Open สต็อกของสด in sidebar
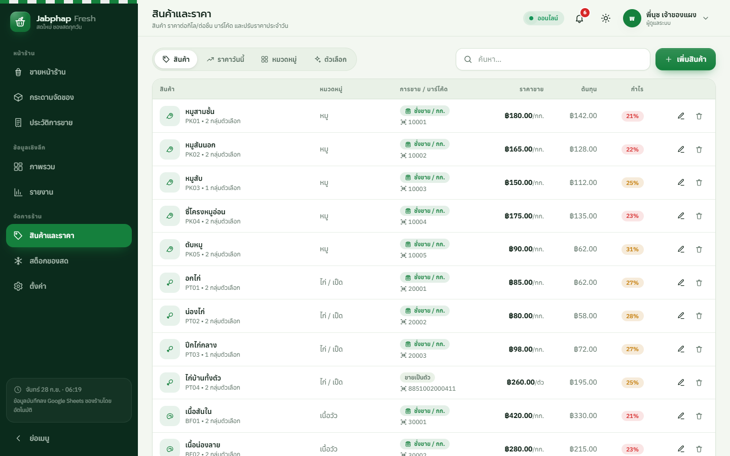The image size is (730, 456). pos(69,261)
